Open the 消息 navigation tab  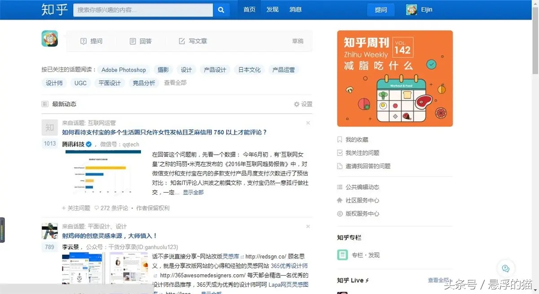[x=296, y=9]
